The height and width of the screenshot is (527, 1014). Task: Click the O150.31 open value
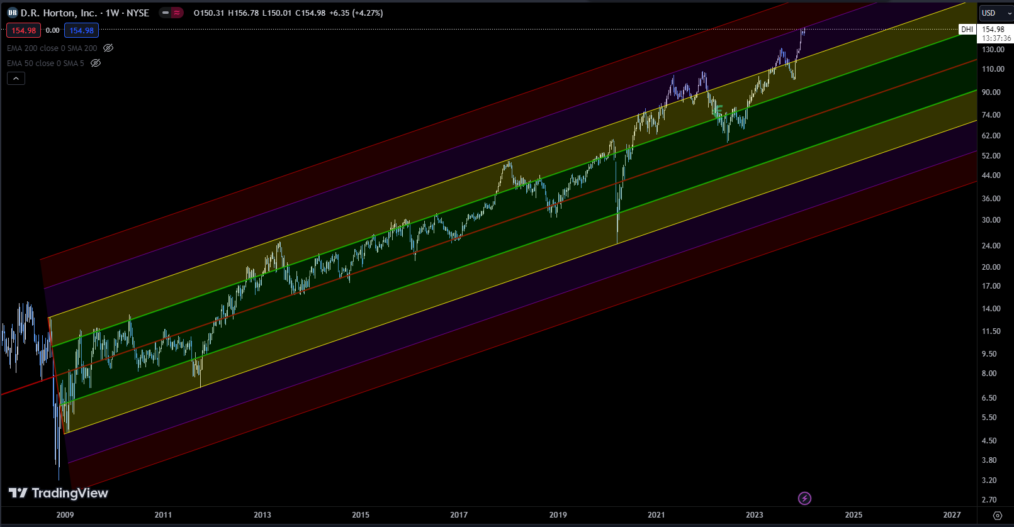[208, 13]
